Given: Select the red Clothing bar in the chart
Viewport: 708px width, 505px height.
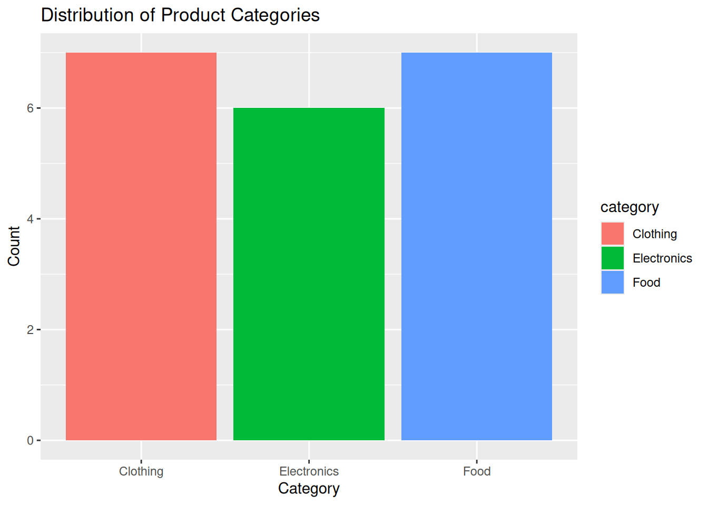Looking at the screenshot, I should pos(141,246).
